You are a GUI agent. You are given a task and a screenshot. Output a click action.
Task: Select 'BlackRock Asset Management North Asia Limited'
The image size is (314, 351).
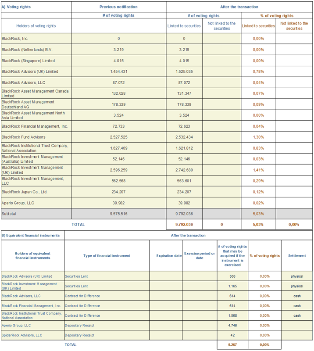pyautogui.click(x=36, y=115)
